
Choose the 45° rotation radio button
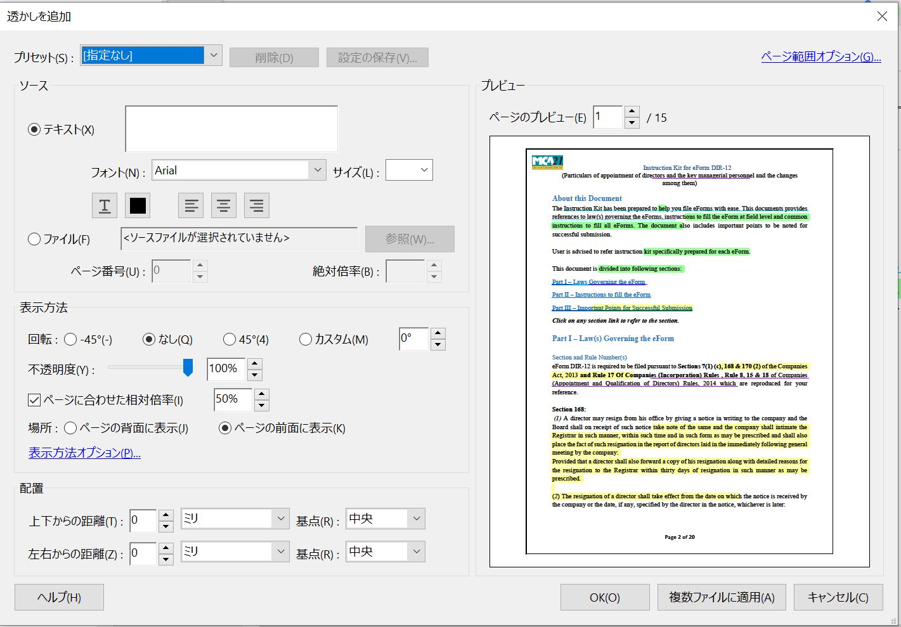[230, 340]
